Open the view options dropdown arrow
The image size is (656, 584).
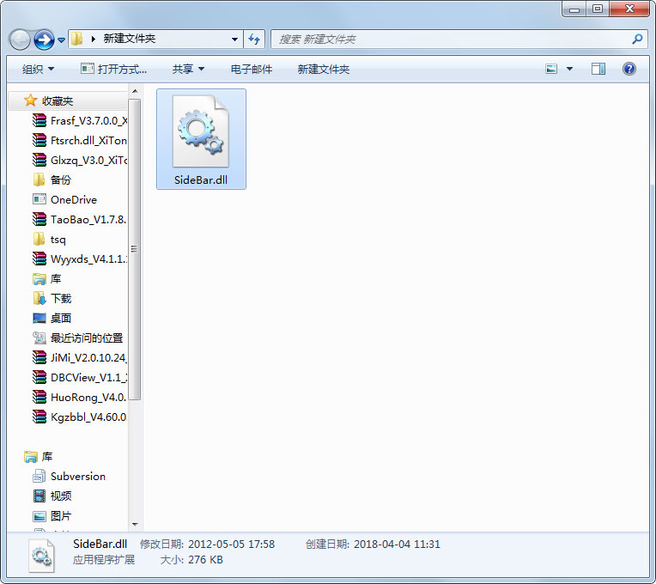[569, 69]
